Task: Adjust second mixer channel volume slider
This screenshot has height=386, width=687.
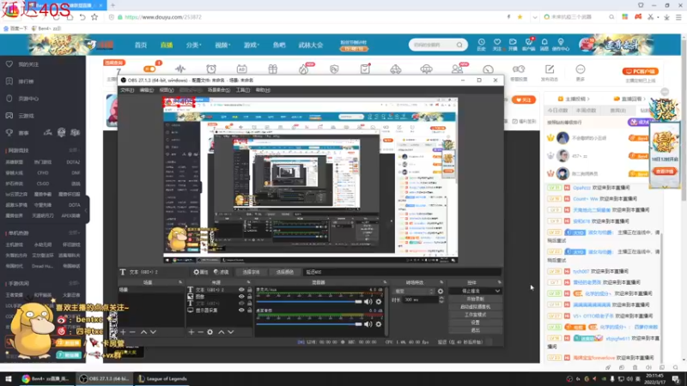Action: coord(309,324)
